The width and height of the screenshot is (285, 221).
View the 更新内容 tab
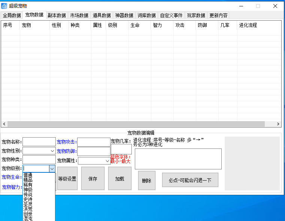click(218, 15)
